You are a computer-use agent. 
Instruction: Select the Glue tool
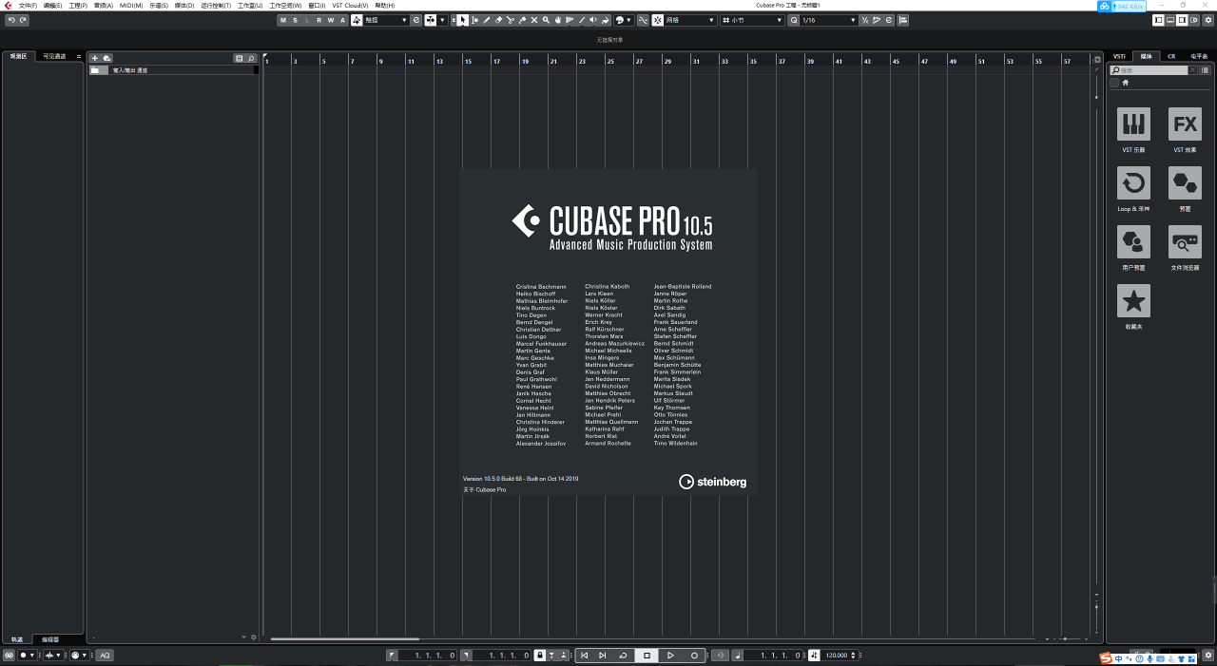[522, 20]
